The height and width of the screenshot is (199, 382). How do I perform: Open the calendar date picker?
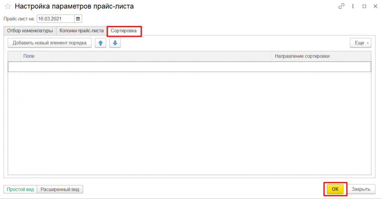pyautogui.click(x=78, y=19)
